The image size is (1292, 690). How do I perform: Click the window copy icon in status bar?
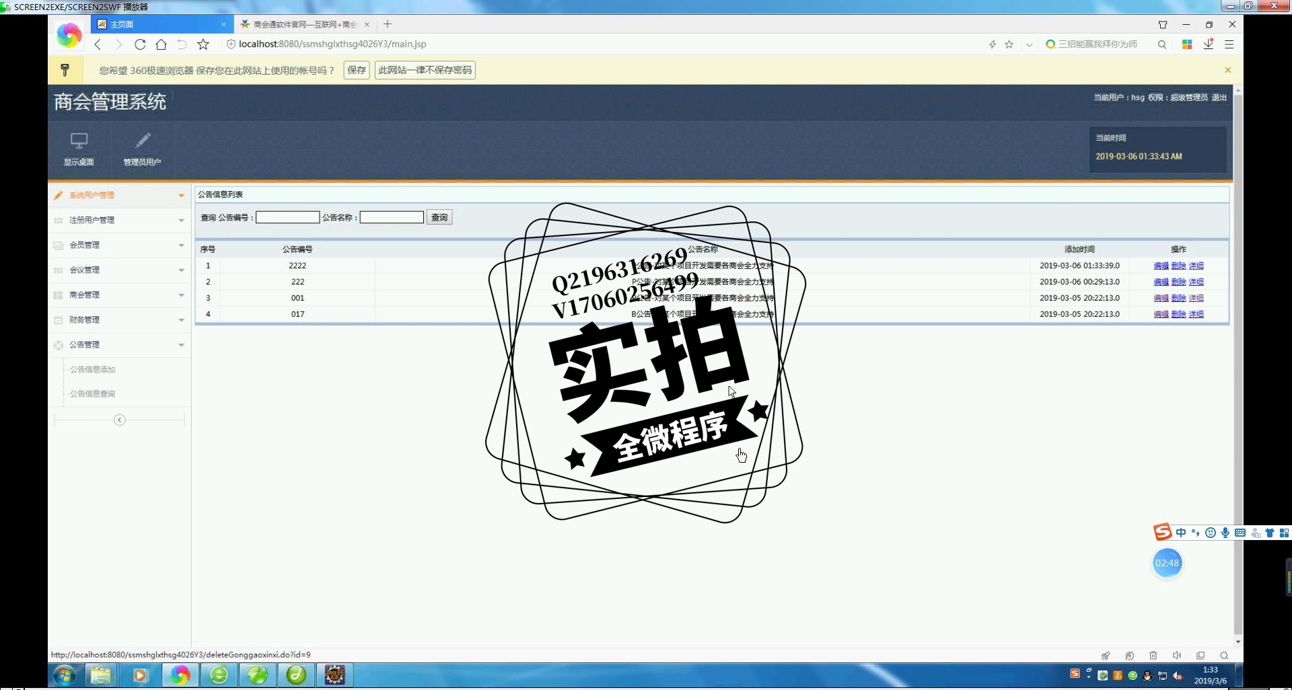1200,656
